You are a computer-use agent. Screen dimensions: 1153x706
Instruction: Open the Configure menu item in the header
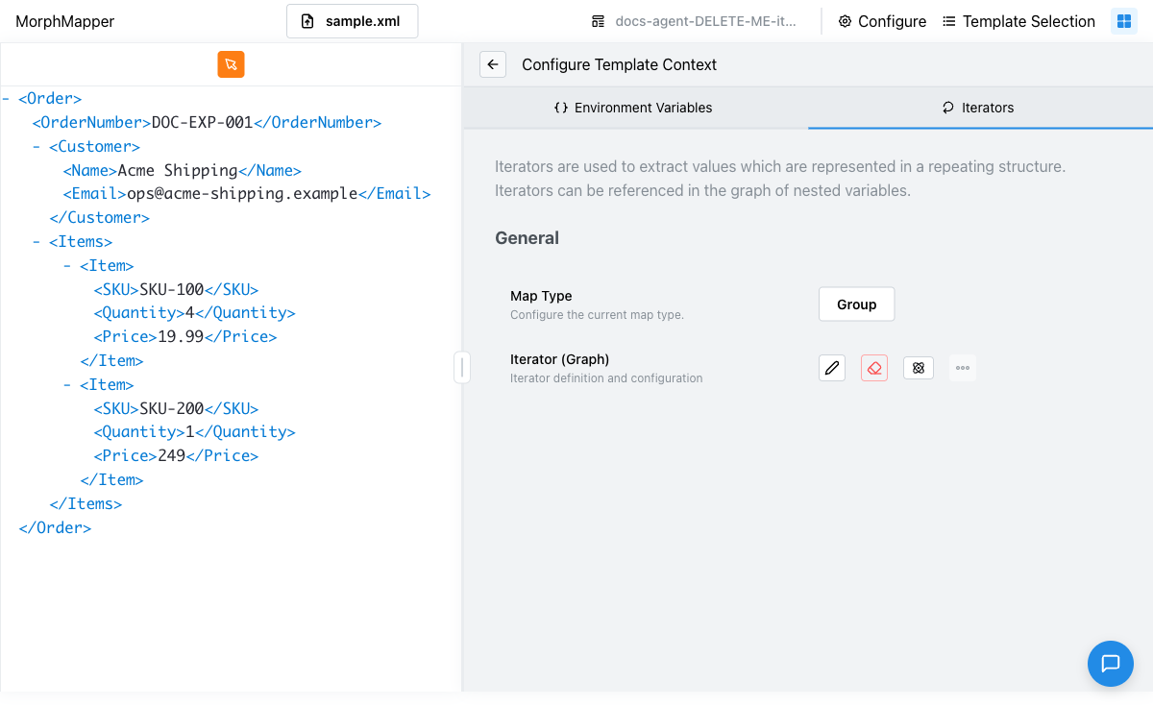[882, 21]
